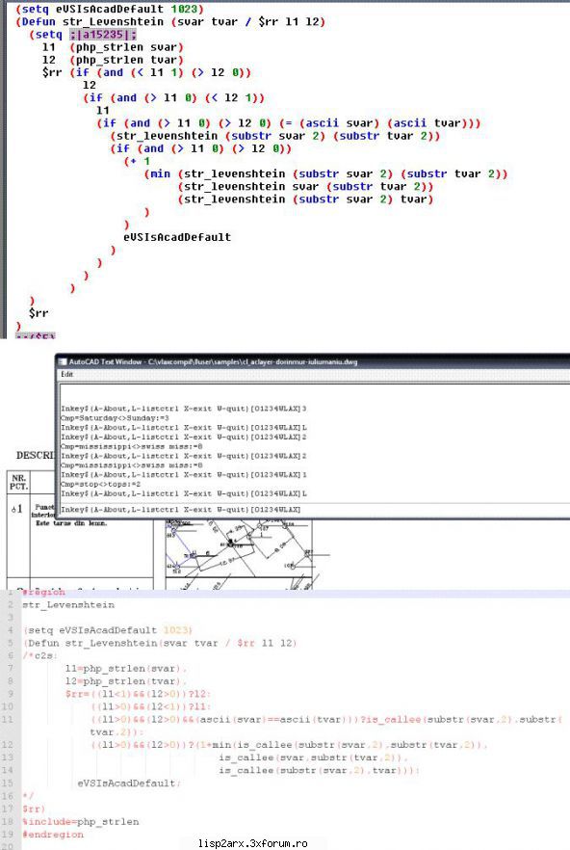
Task: Click the '$rr' return line in top editor
Action: tap(39, 313)
